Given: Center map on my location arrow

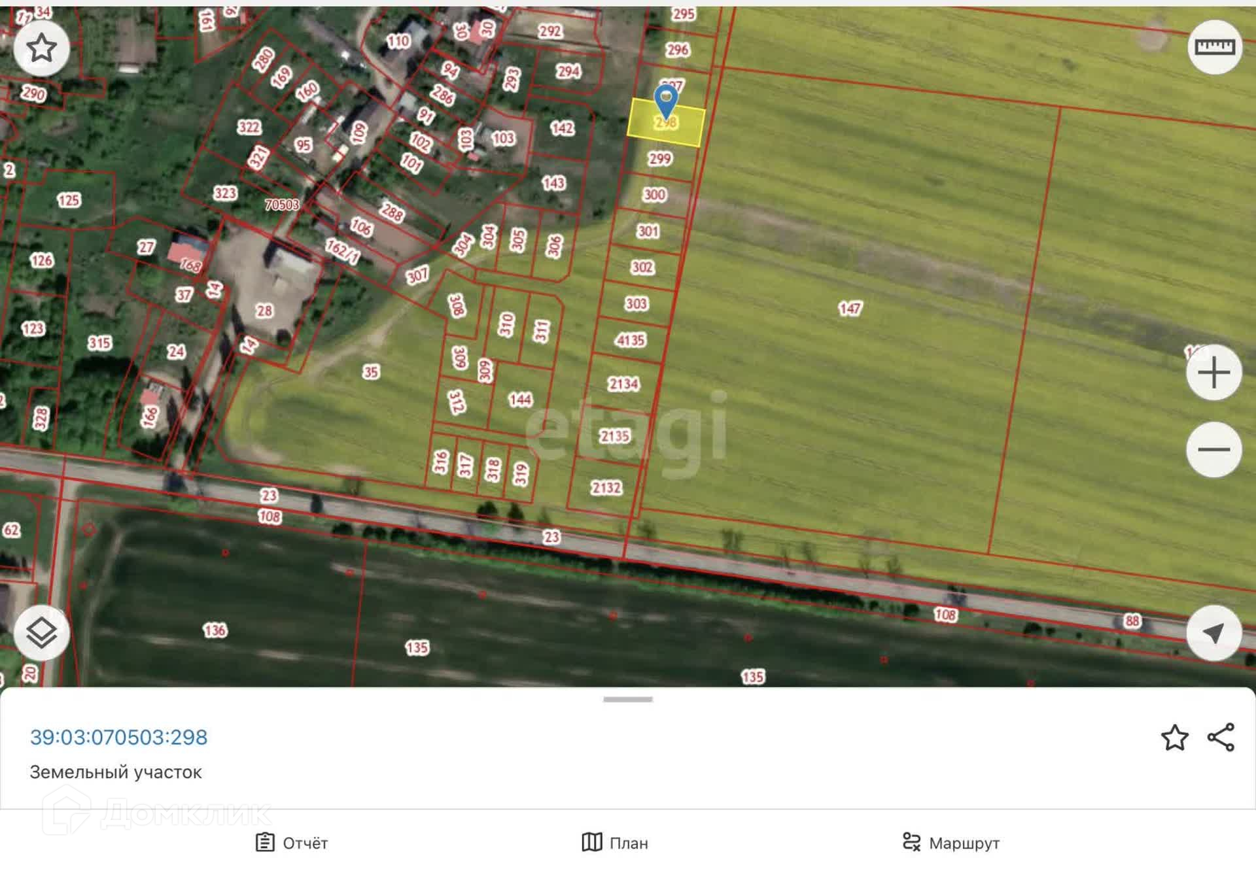Looking at the screenshot, I should (1213, 632).
